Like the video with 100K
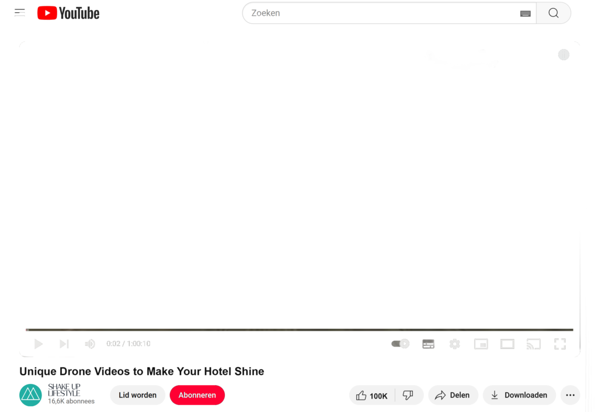Viewport: 598px width, 412px height. point(372,395)
